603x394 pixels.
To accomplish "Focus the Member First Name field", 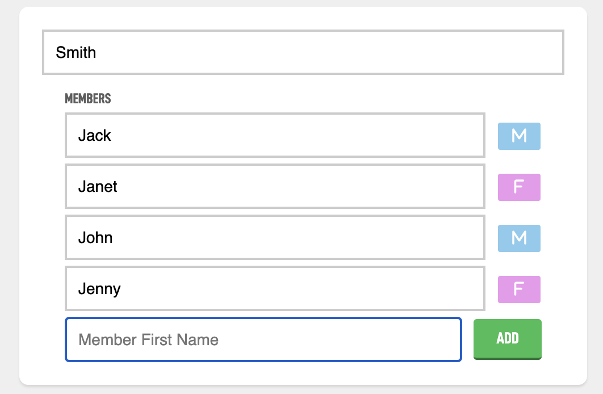I will tap(263, 339).
